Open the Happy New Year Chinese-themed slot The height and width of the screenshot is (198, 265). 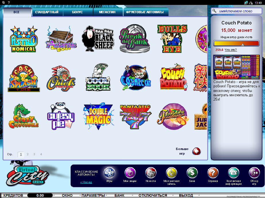point(200,78)
